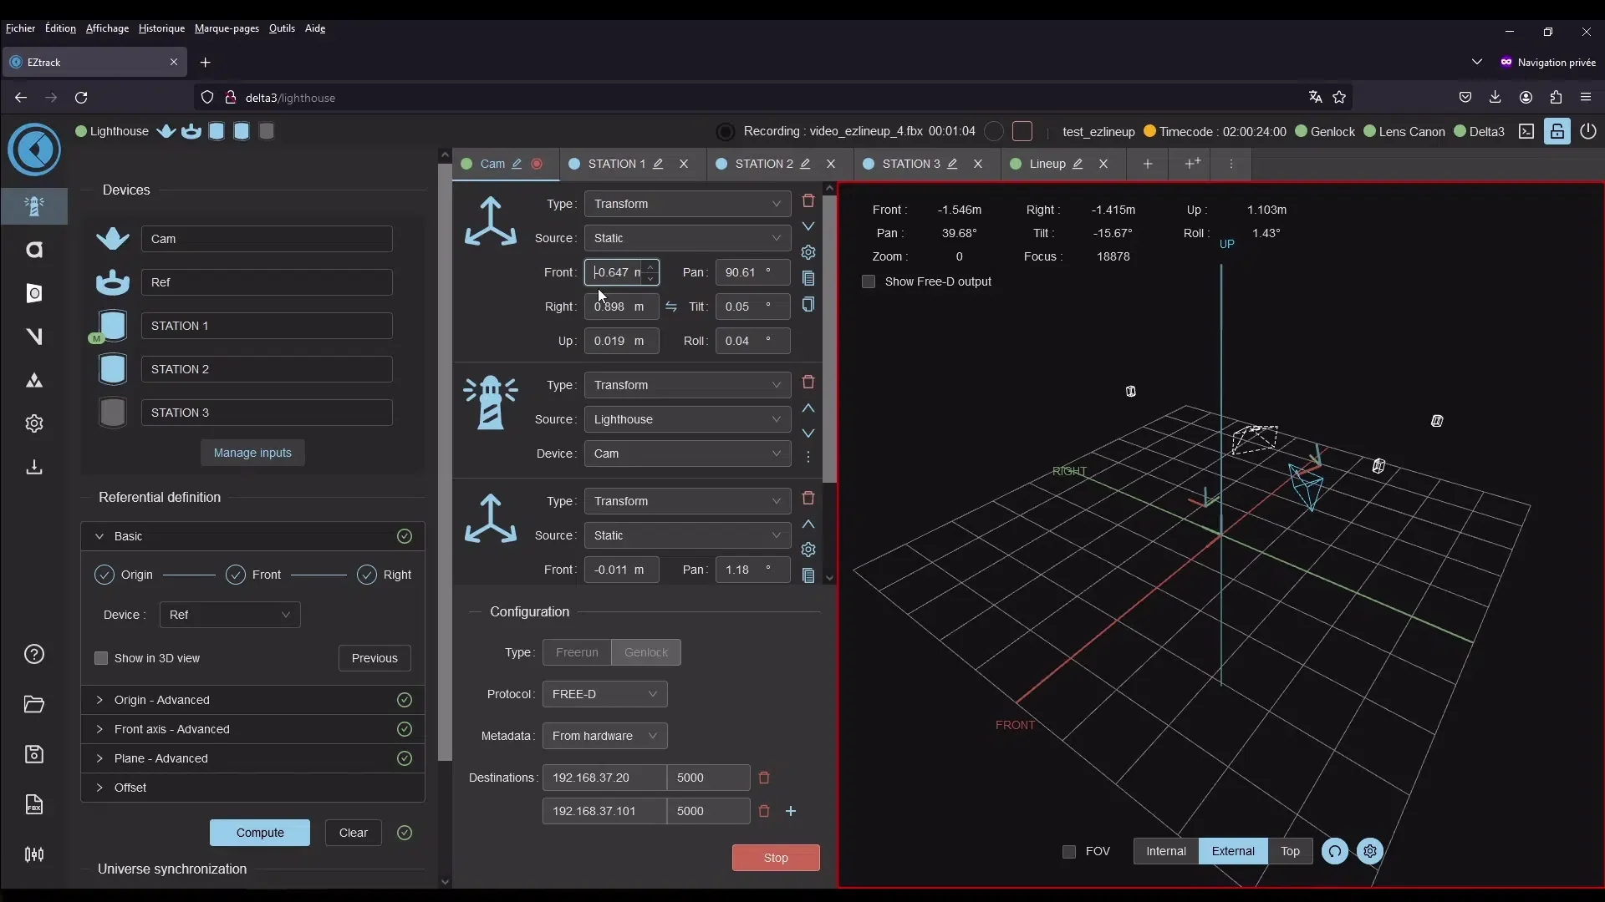This screenshot has height=902, width=1605.
Task: Open the help question mark icon
Action: 34,654
